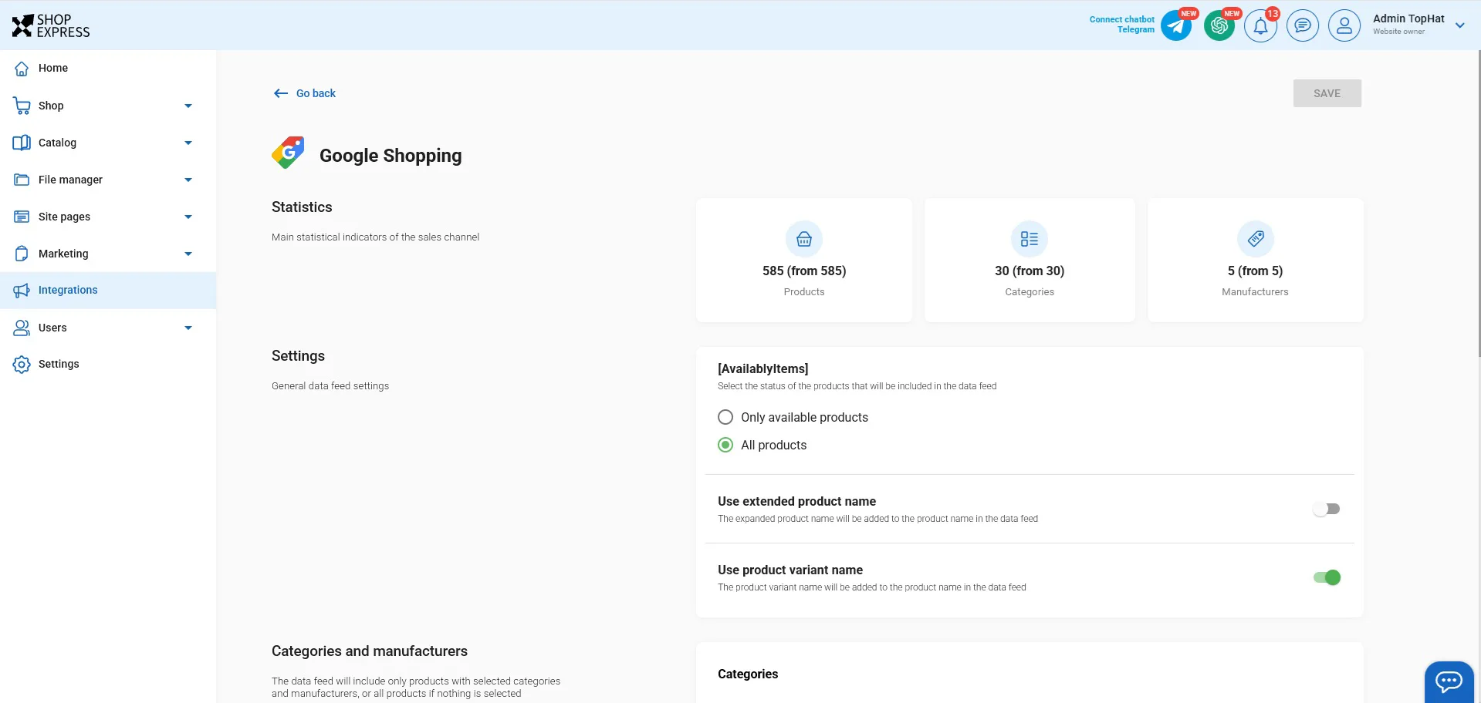Open the live chat support widget

(x=1449, y=681)
